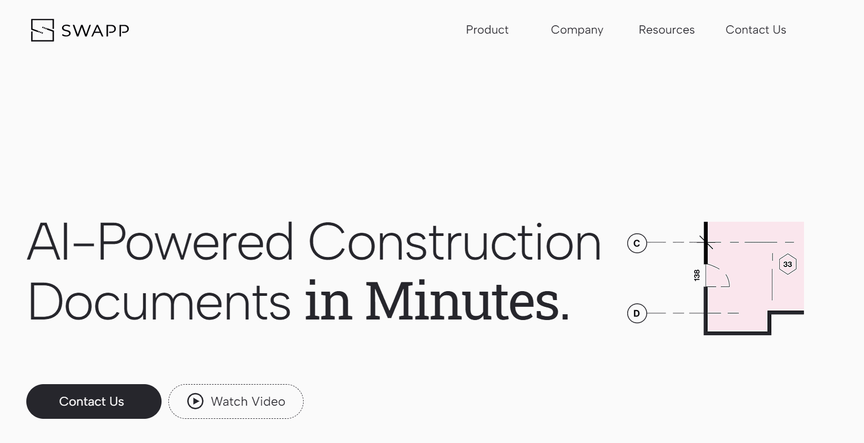Click the hexagon tag labeled 33
The height and width of the screenshot is (443, 864).
coord(787,264)
